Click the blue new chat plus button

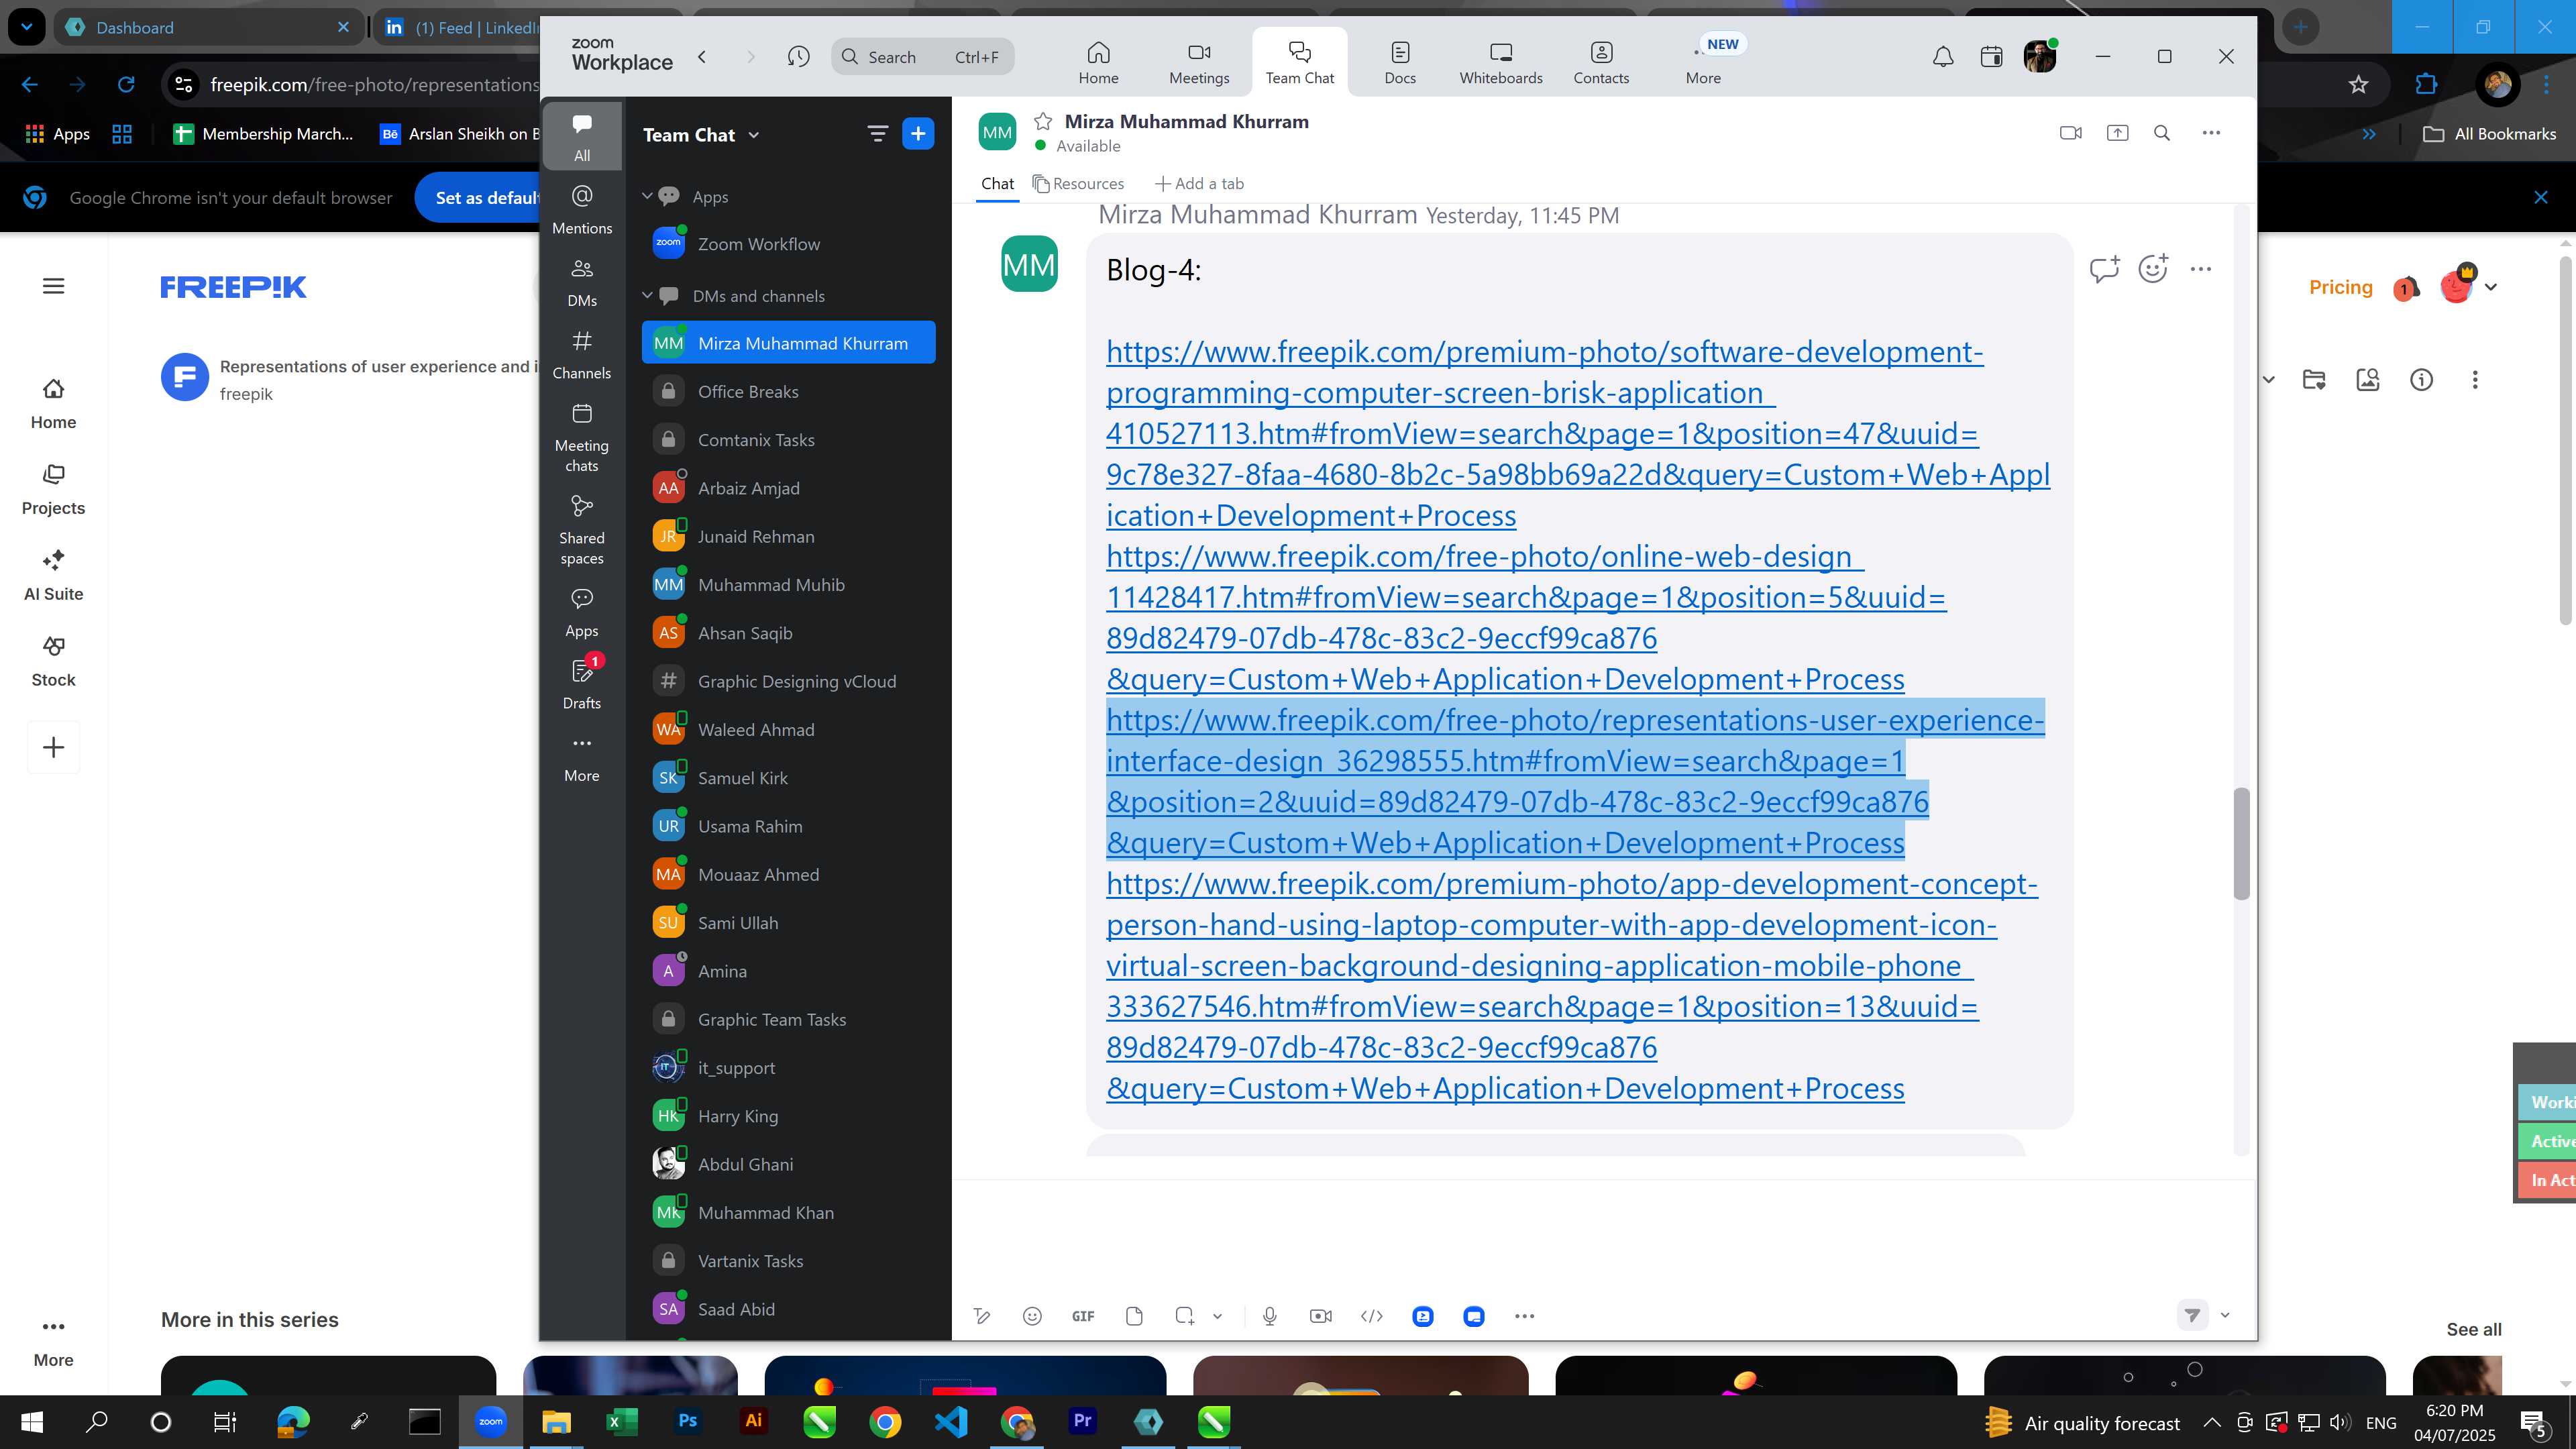point(917,133)
